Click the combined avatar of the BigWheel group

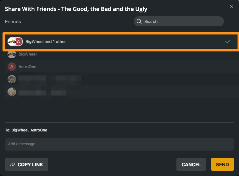pos(15,41)
